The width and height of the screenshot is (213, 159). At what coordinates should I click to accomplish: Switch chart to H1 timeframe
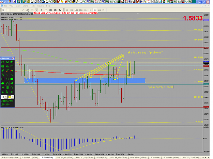pos(86,10)
